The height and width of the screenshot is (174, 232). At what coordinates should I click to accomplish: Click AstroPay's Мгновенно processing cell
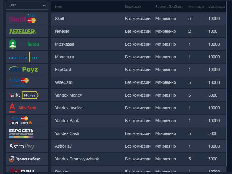[166, 146]
